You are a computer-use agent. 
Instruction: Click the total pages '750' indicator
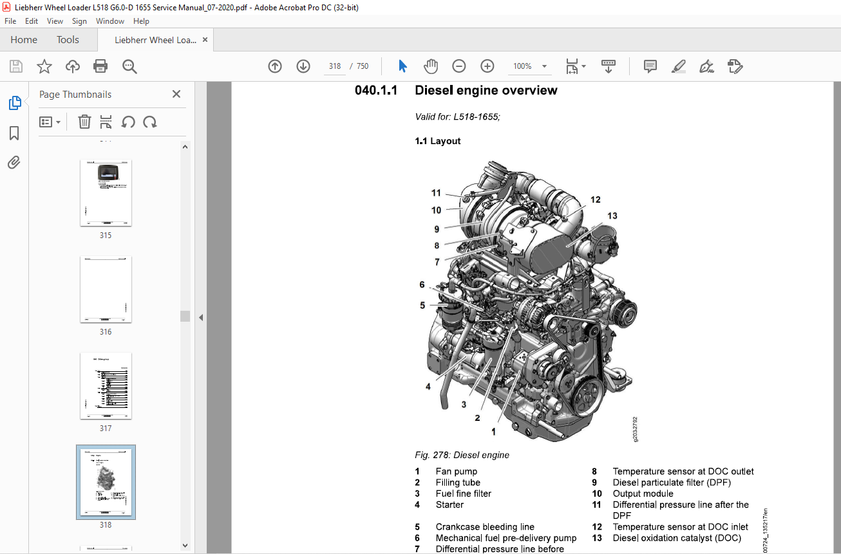coord(363,66)
